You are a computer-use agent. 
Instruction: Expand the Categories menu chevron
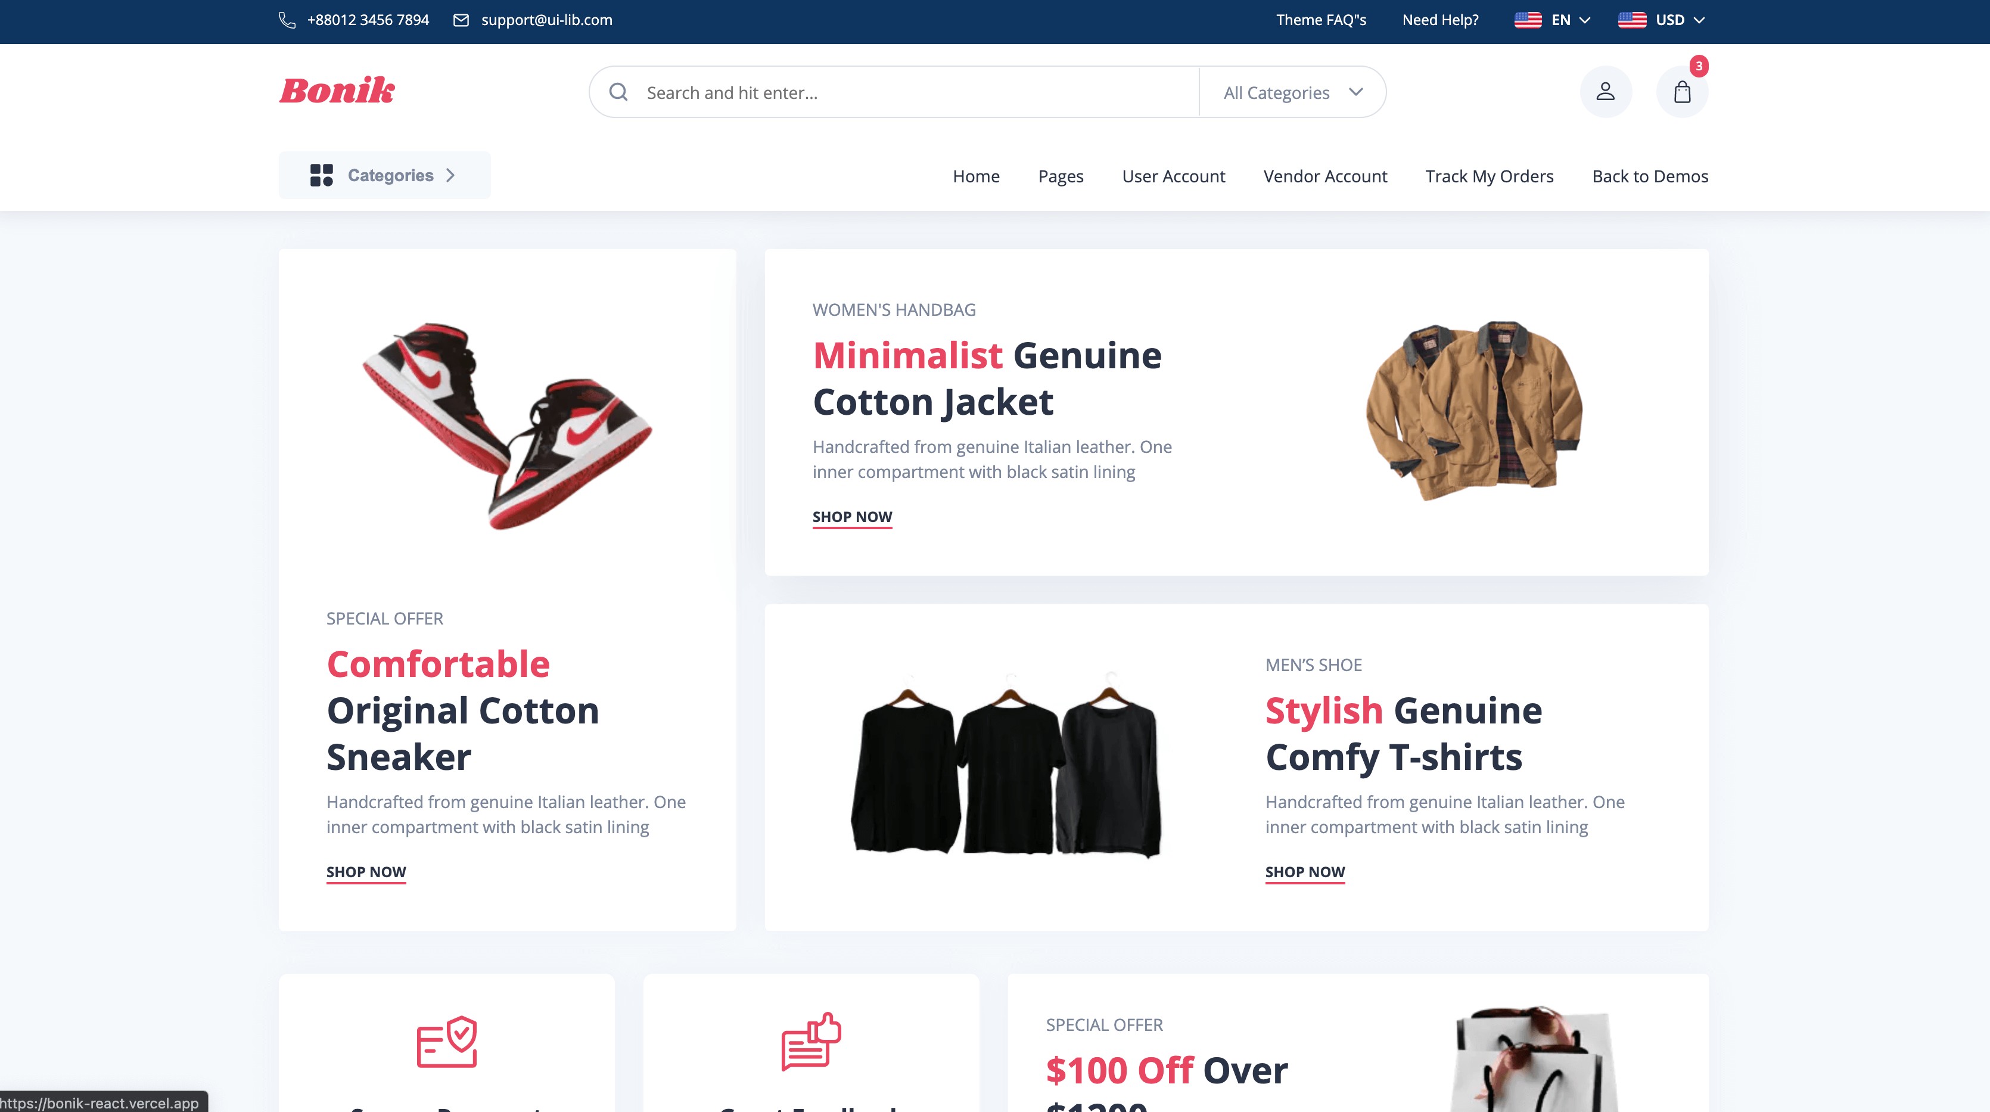click(x=451, y=175)
